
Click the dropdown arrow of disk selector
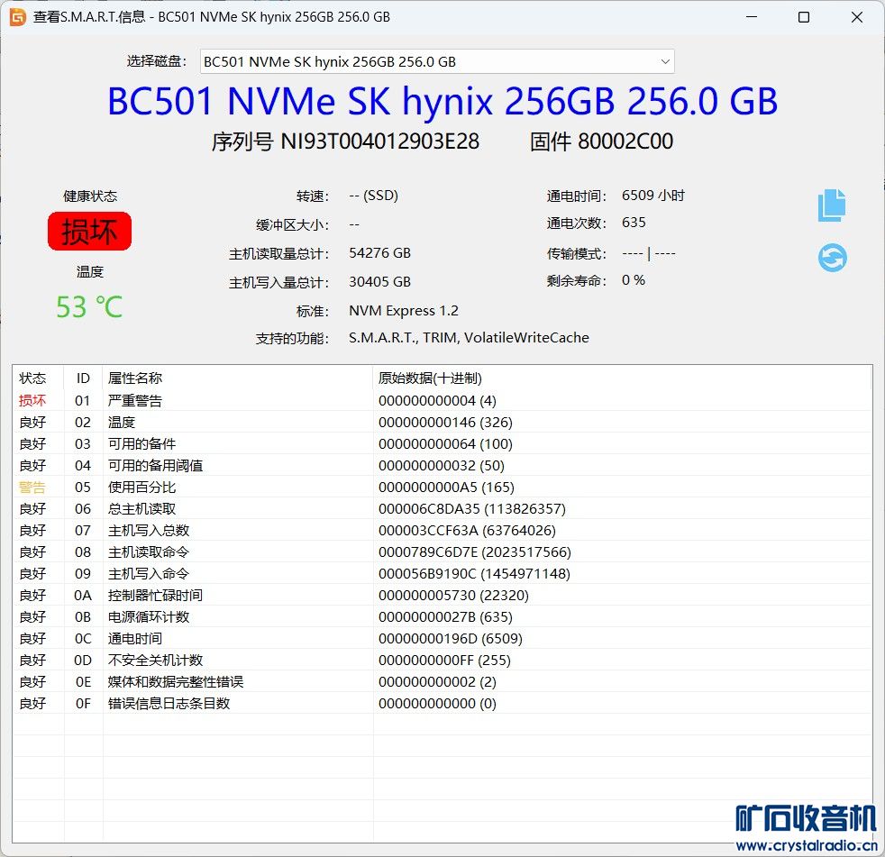click(x=665, y=61)
